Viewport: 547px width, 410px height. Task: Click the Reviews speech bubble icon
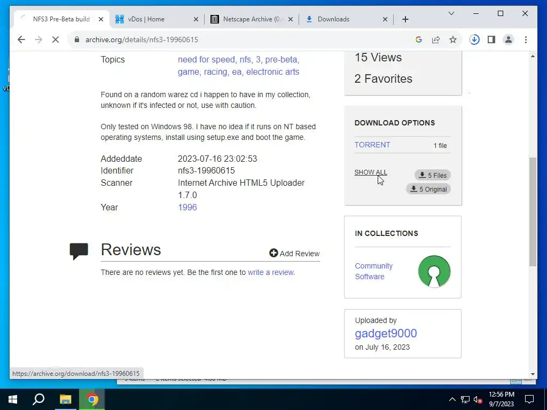click(x=79, y=251)
